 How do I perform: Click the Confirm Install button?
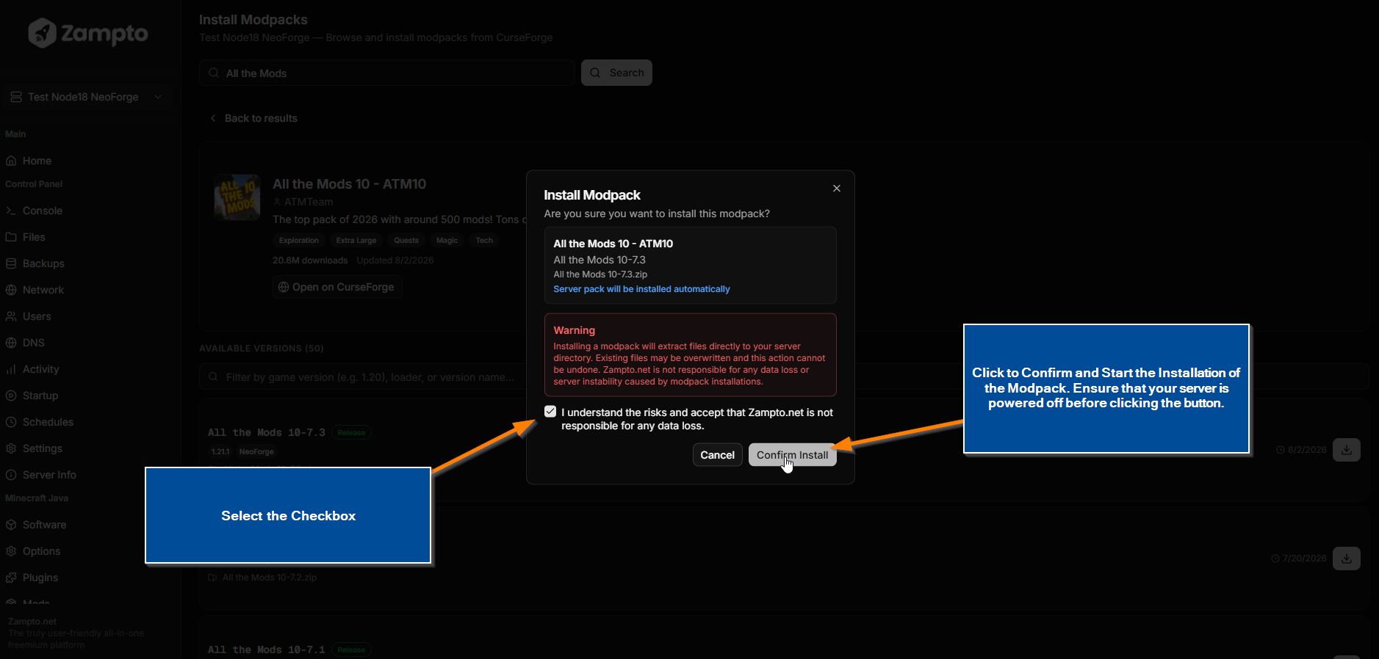792,455
